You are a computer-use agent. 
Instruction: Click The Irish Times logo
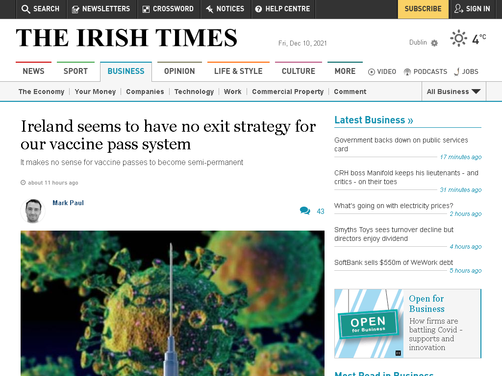pyautogui.click(x=126, y=38)
